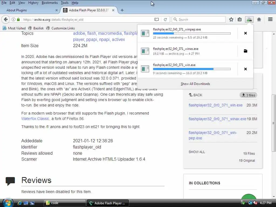
Task: Open the View menu
Action: click(x=22, y=3)
